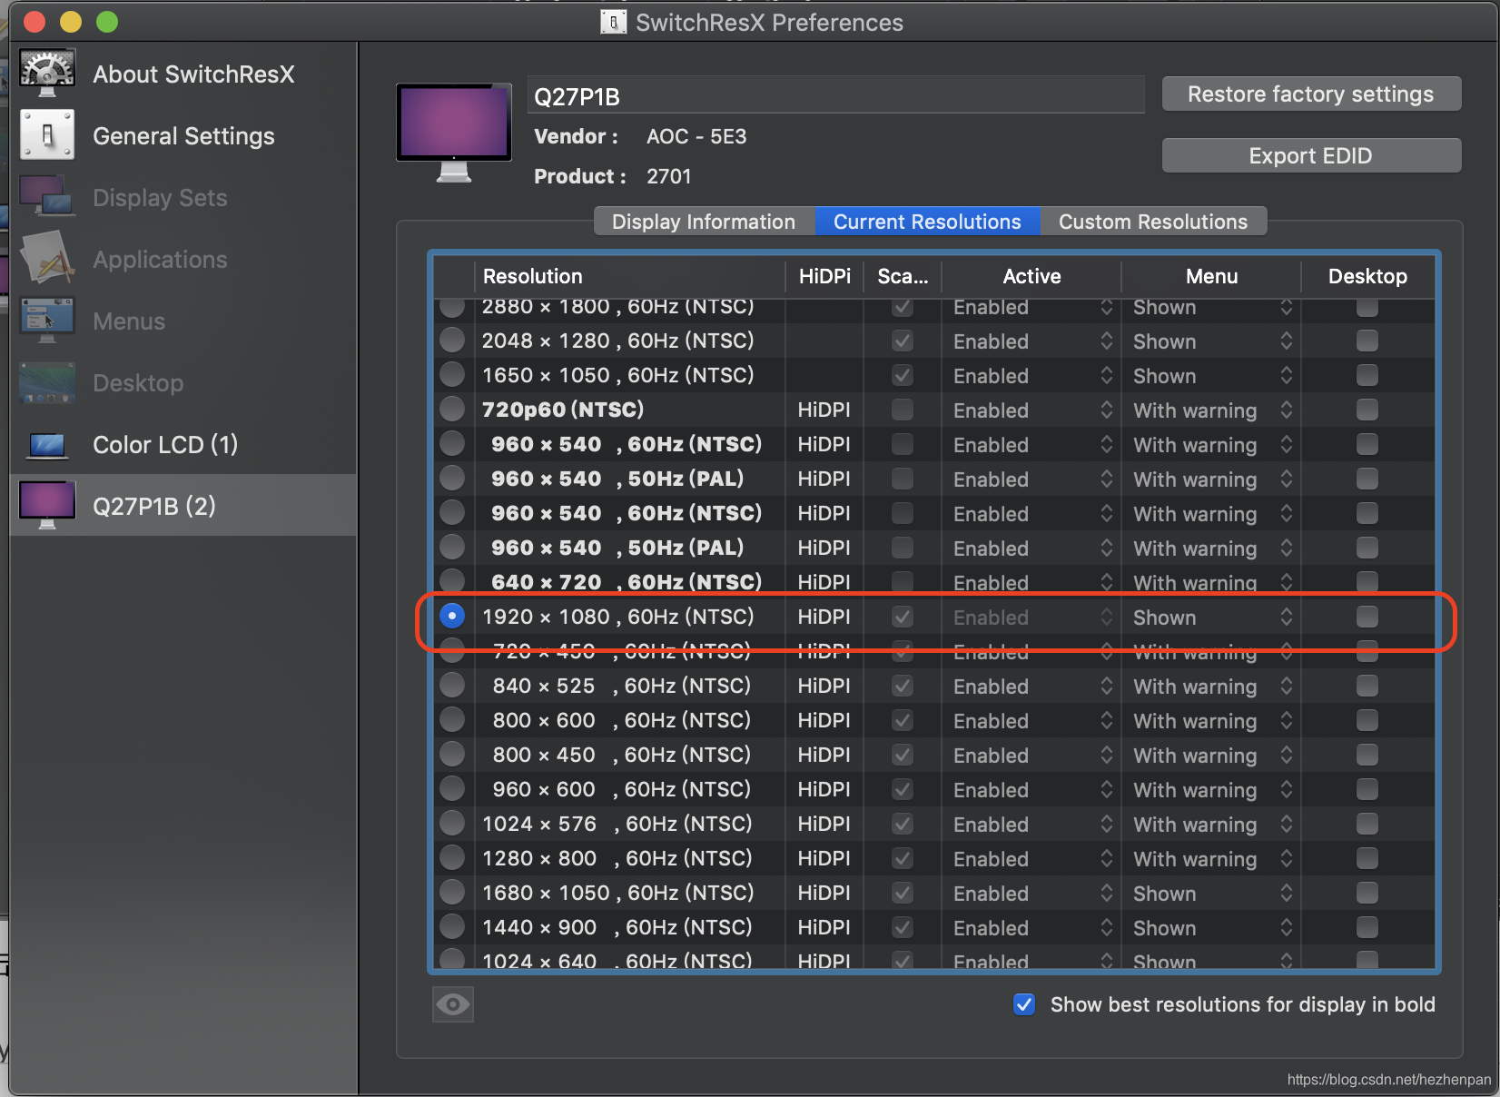The image size is (1500, 1097).
Task: Select Desktop sidebar icon
Action: click(x=47, y=382)
